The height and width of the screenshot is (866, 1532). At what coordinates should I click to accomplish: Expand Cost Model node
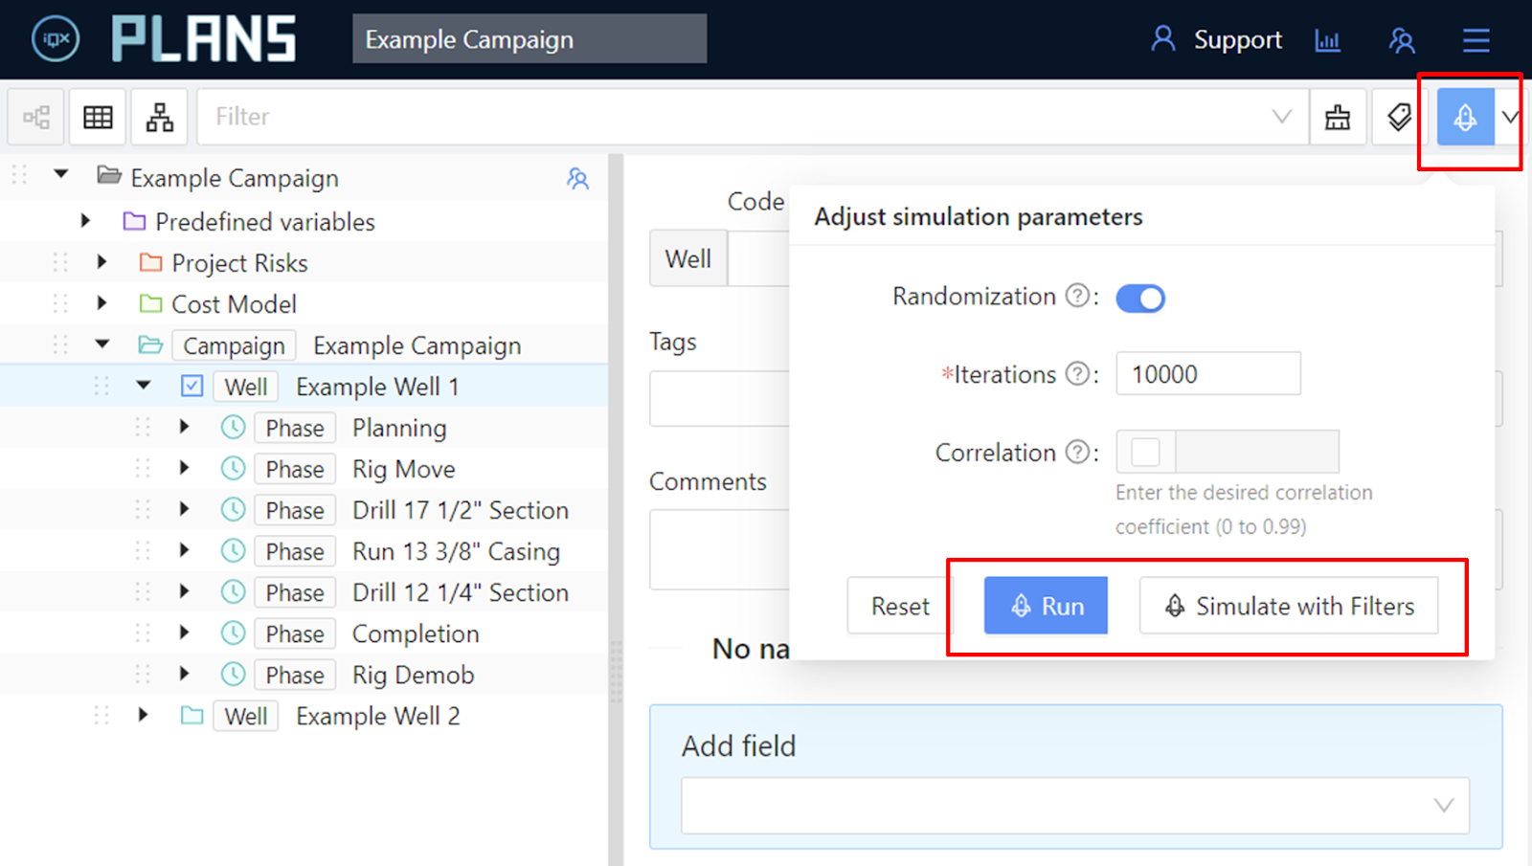coord(101,303)
